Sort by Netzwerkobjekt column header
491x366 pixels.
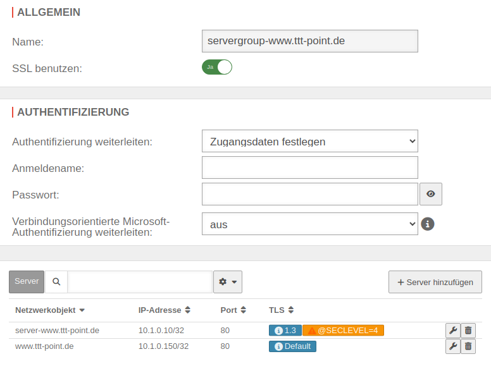coord(50,310)
